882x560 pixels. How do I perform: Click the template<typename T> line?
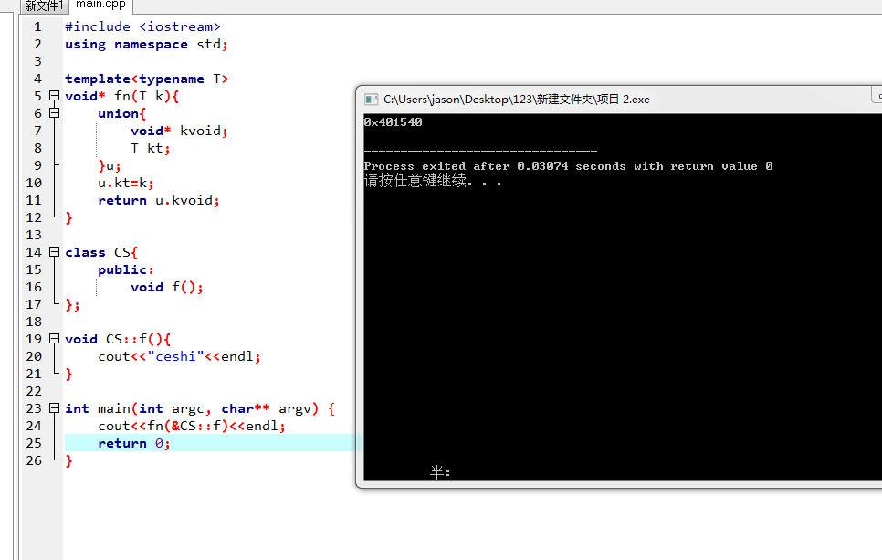[x=147, y=79]
